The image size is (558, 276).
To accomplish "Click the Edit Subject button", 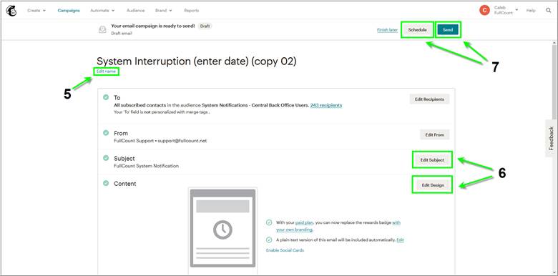I will point(432,160).
